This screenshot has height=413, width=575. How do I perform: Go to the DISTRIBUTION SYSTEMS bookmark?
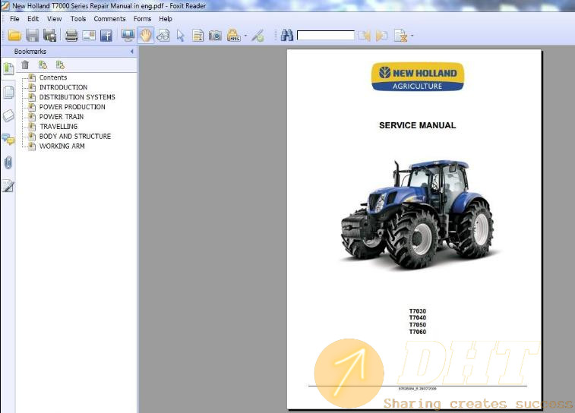tap(77, 97)
